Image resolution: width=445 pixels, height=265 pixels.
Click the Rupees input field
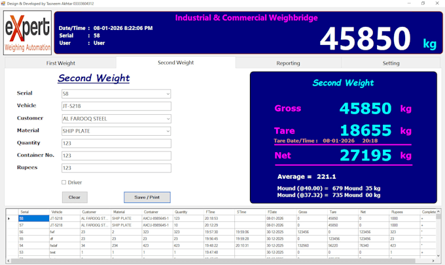(x=116, y=168)
